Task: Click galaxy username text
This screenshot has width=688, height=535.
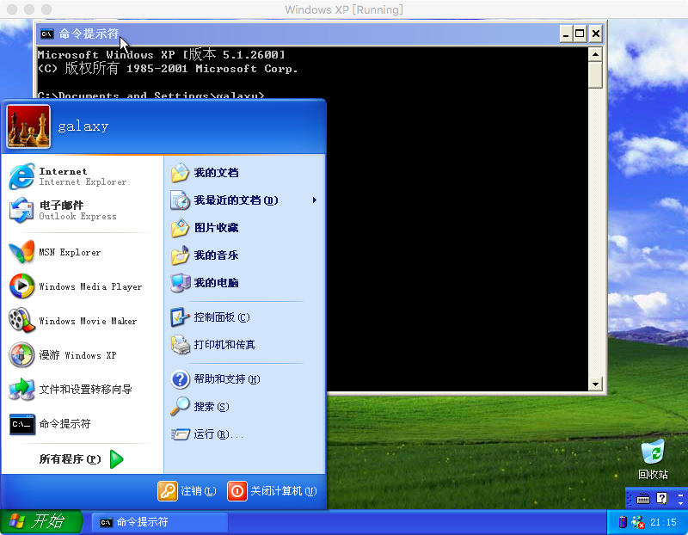Action: tap(83, 126)
